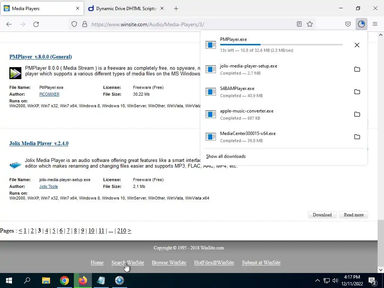The image size is (384, 288).
Task: Show all downloads
Action: 226,156
